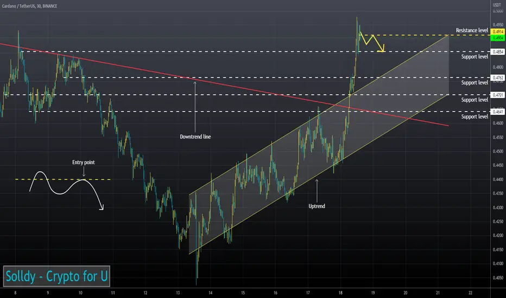Click the 0.4350 price axis value
Image resolution: width=506 pixels, height=298 pixels.
pos(498,193)
